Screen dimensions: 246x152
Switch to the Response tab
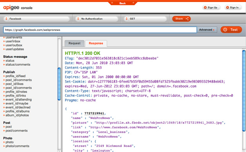[96, 43]
